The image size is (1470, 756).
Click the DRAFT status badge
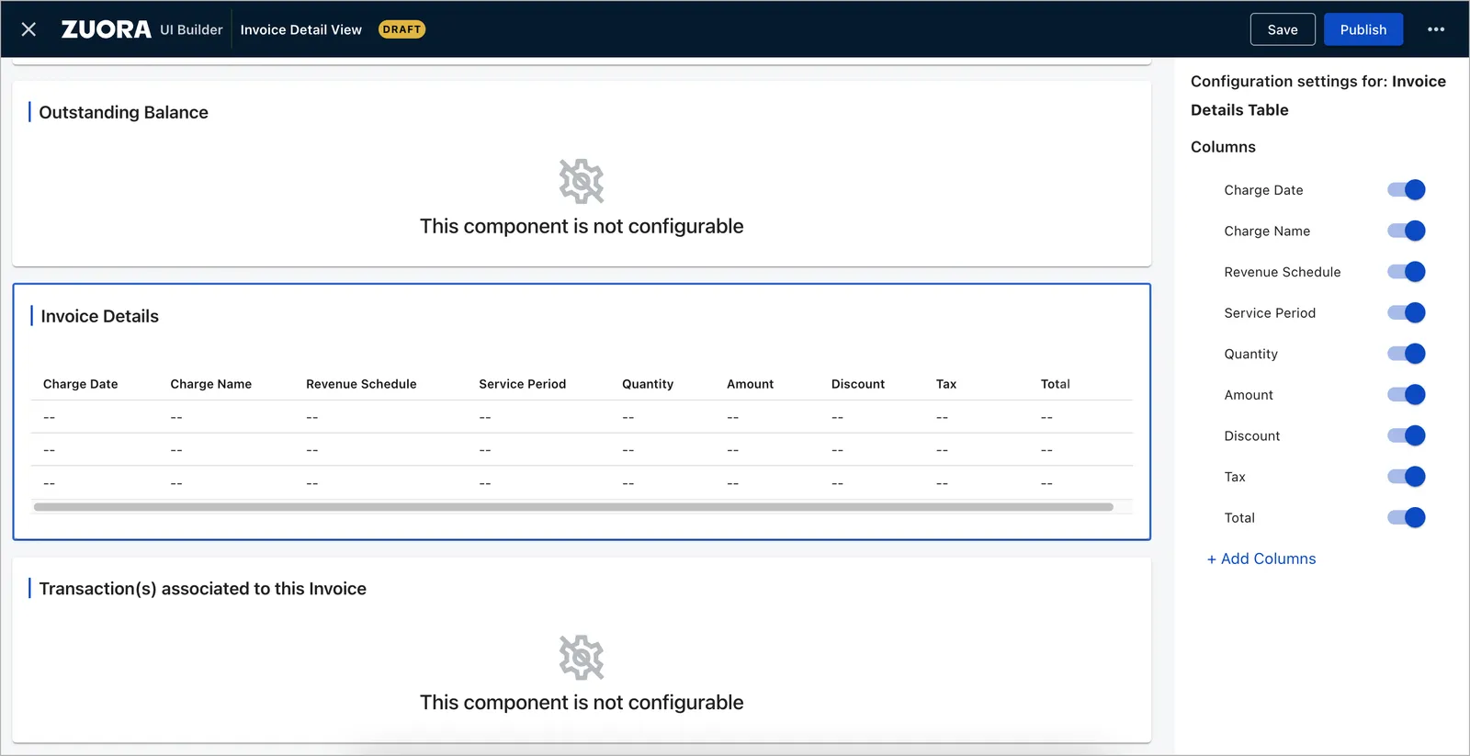pyautogui.click(x=402, y=29)
